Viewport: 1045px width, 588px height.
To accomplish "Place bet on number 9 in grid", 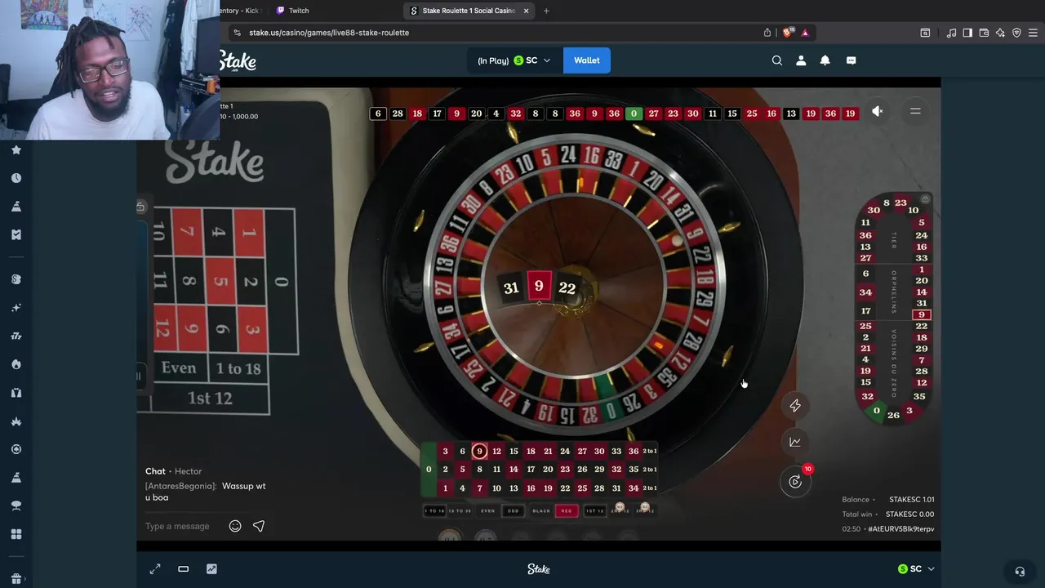I will point(479,451).
